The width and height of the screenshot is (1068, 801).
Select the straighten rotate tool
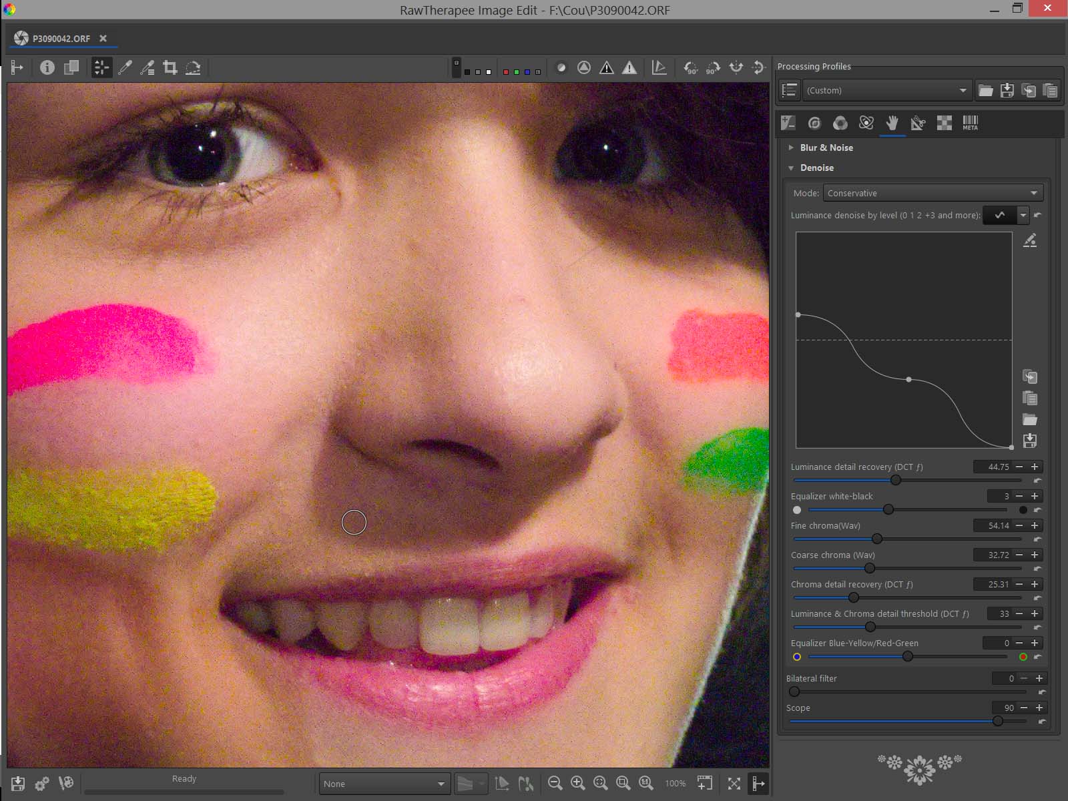tap(193, 67)
